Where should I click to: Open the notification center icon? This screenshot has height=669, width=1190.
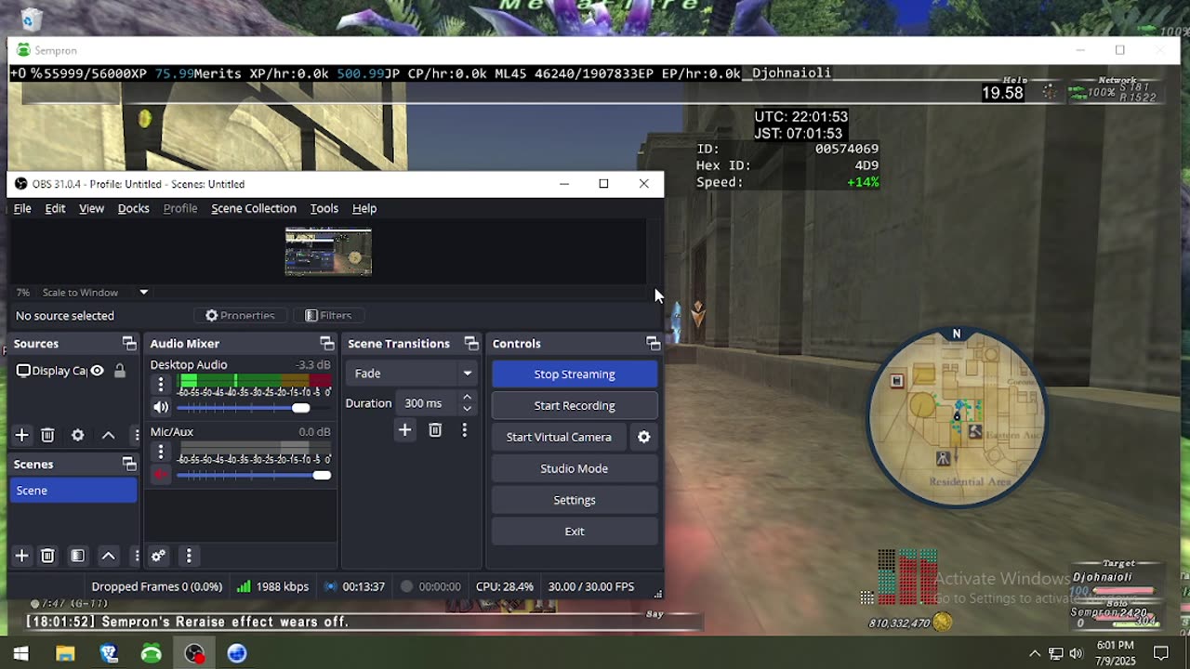(1160, 653)
